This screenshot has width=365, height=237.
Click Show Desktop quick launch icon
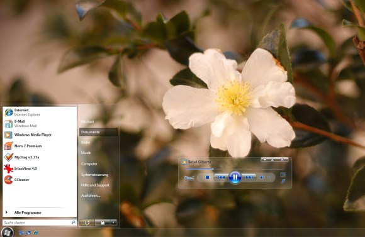point(21,233)
